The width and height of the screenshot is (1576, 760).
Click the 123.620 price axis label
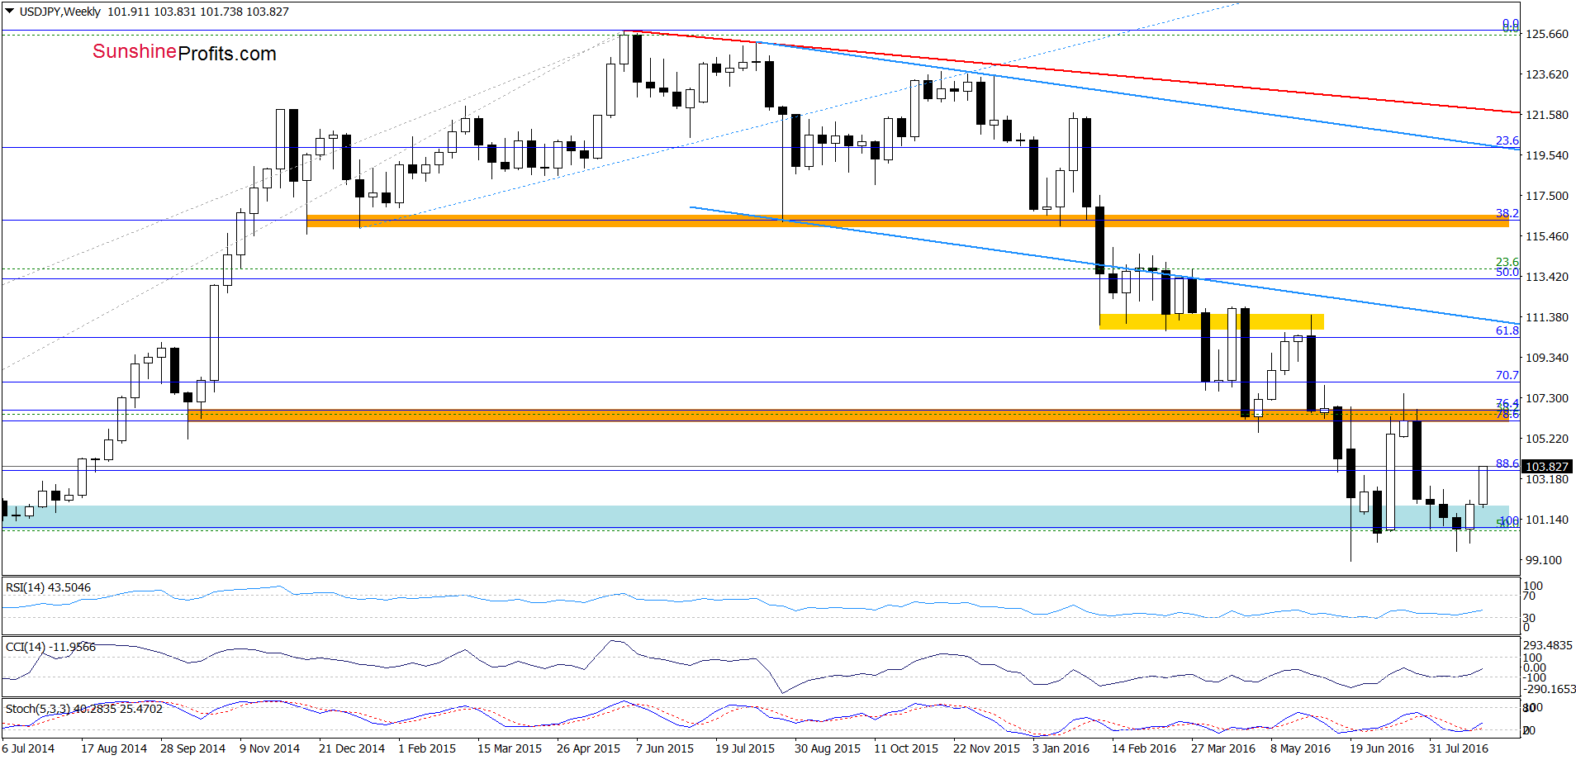coord(1546,74)
